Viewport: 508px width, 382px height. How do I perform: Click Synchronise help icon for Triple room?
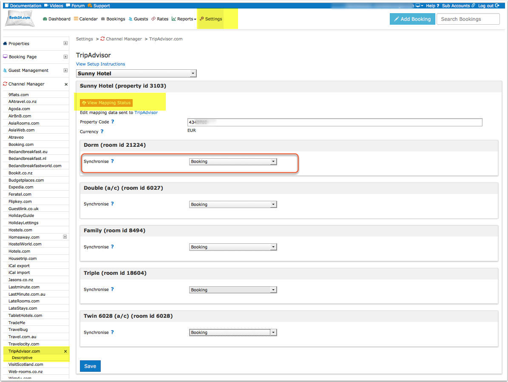pos(112,289)
